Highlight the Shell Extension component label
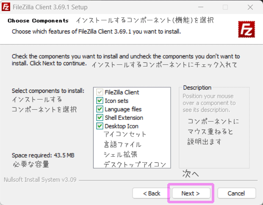 click(x=124, y=118)
